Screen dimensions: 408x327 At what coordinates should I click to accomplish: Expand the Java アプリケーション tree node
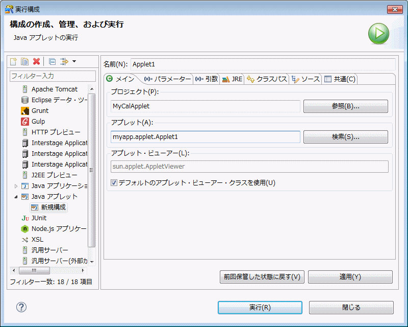tap(16, 186)
